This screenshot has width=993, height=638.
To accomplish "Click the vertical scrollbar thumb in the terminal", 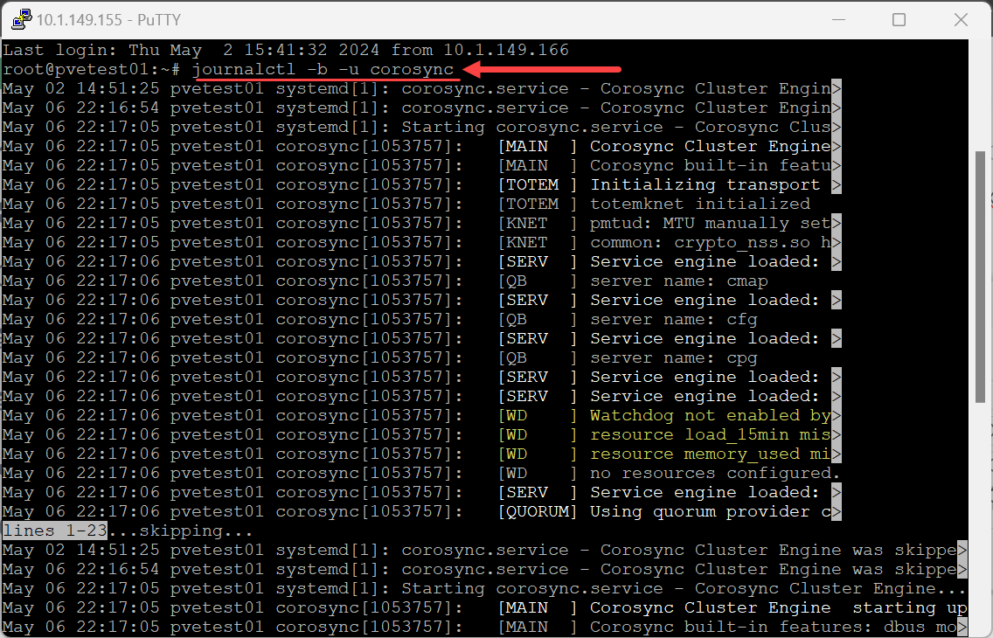I will click(x=980, y=276).
